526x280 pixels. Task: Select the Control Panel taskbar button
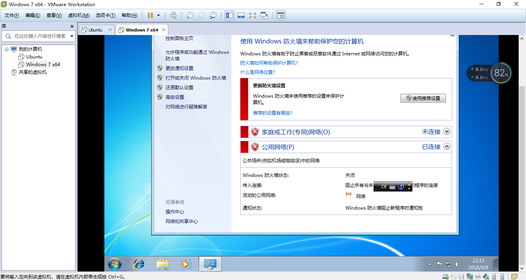[210, 264]
